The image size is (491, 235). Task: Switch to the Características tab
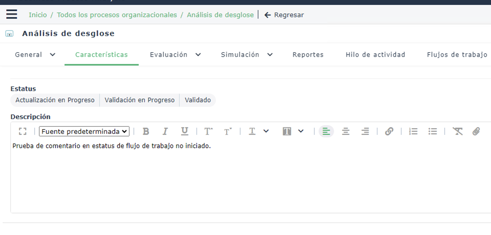coord(102,55)
